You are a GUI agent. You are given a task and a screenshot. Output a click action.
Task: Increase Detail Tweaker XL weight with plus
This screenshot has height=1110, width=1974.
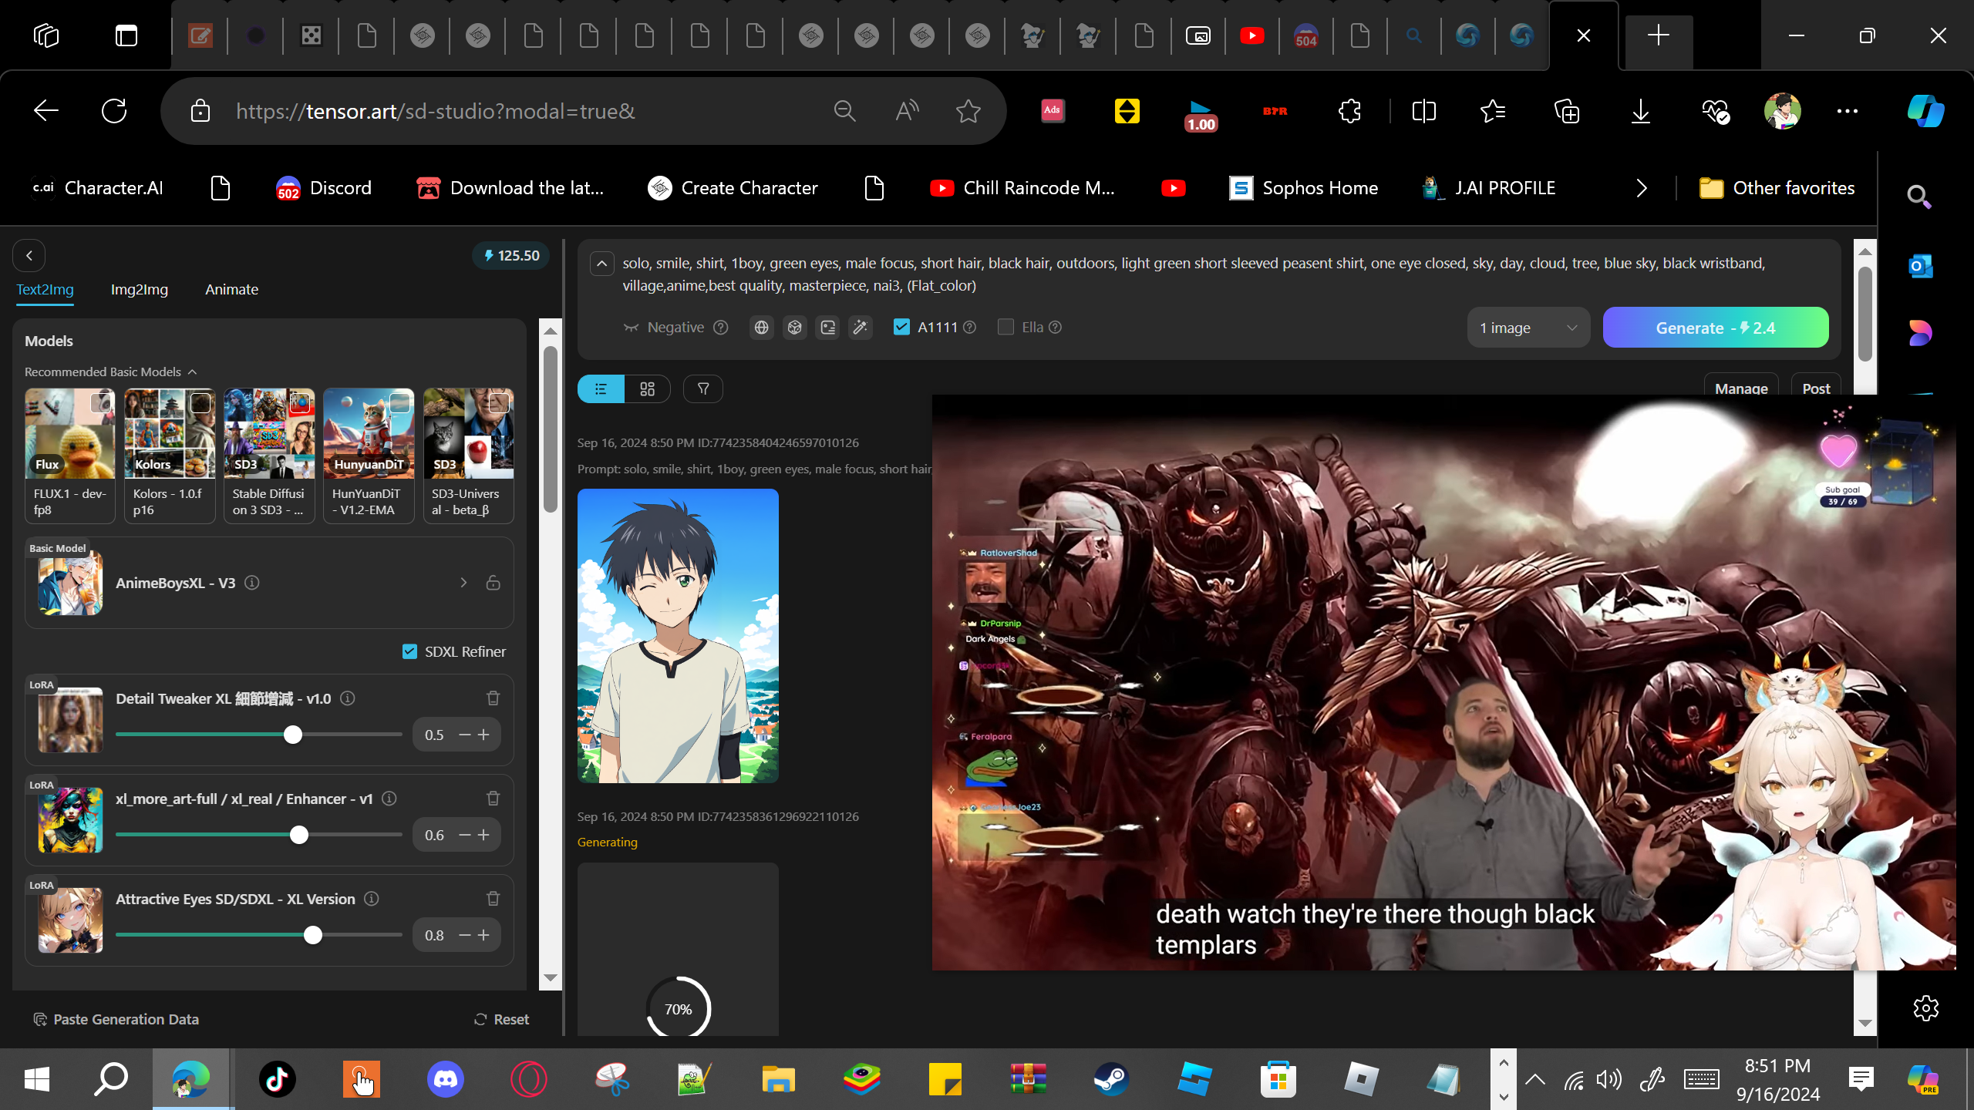pyautogui.click(x=483, y=735)
